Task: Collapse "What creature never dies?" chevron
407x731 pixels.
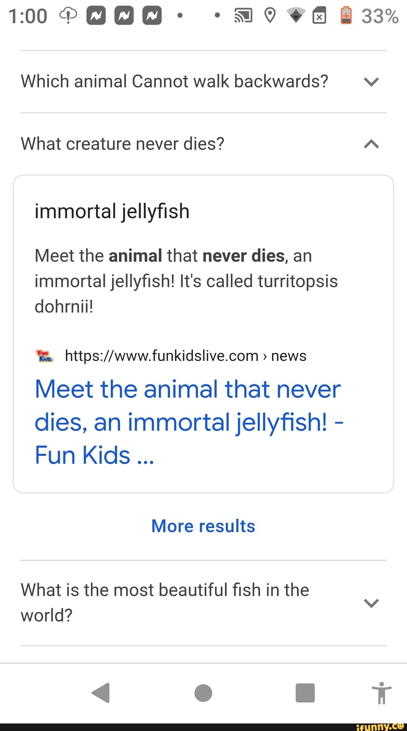Action: (x=371, y=144)
